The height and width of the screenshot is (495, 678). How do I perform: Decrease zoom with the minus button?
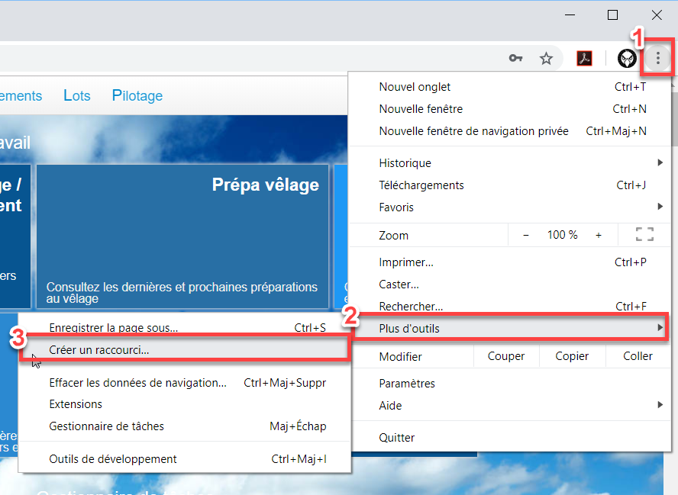pos(526,235)
